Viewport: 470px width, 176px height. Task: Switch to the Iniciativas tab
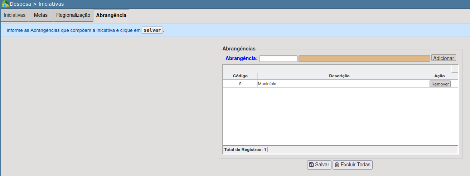pos(14,15)
